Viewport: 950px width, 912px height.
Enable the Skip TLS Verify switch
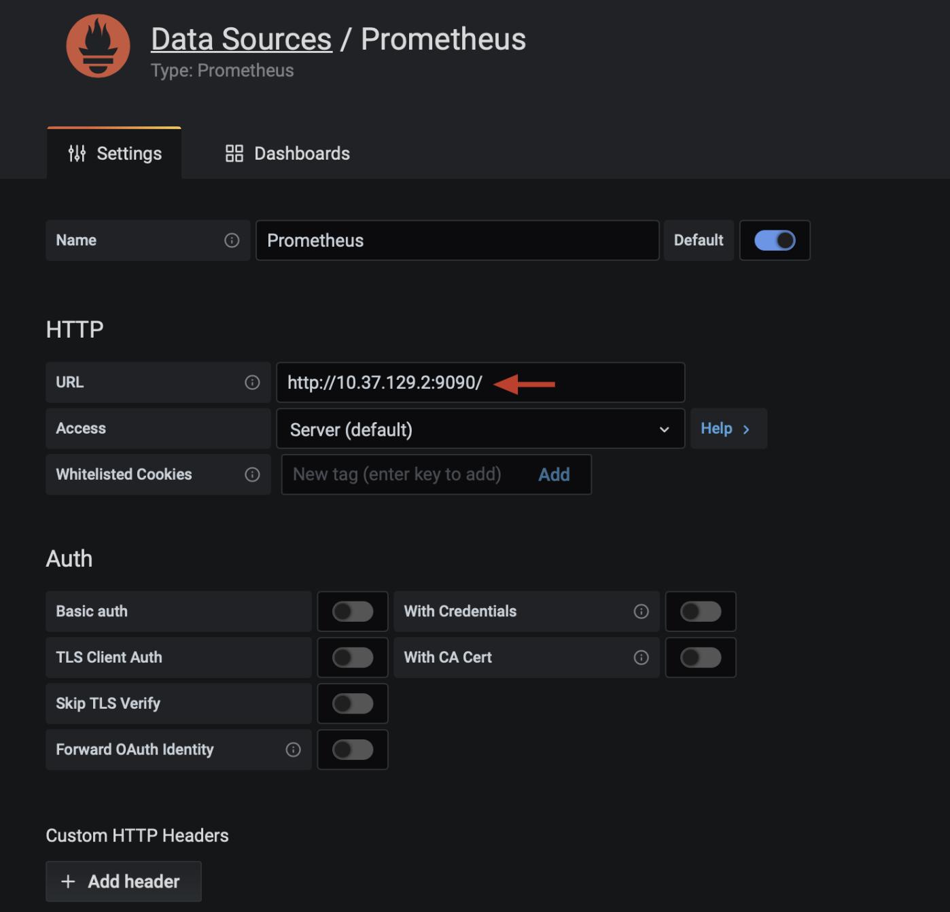pyautogui.click(x=353, y=703)
